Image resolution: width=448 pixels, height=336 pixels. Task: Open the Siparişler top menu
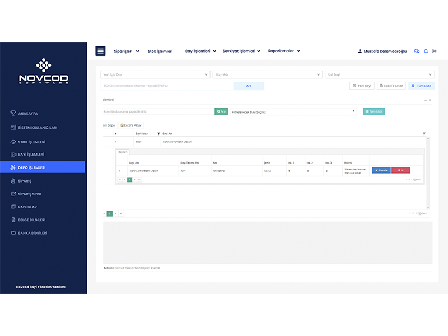[126, 51]
